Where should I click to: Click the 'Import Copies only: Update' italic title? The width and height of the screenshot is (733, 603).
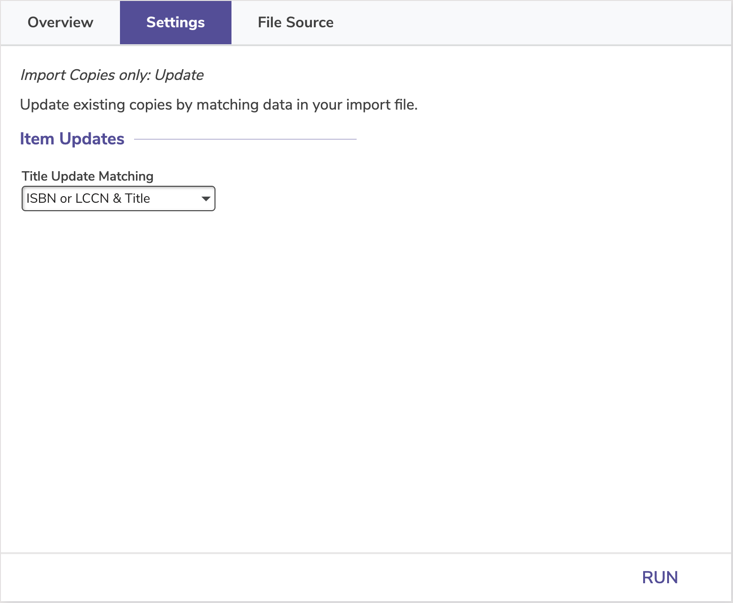tap(112, 75)
